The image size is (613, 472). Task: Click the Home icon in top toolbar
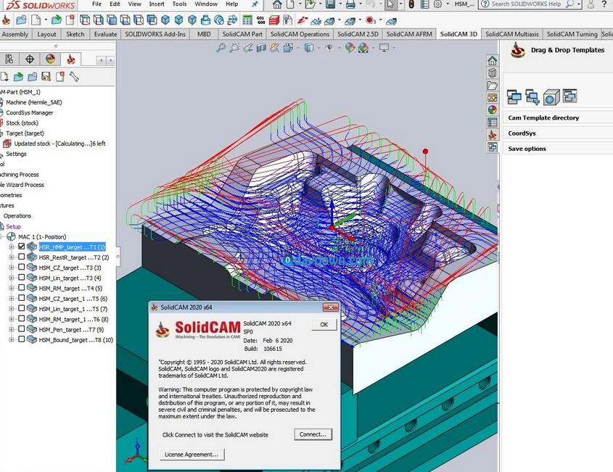click(277, 4)
